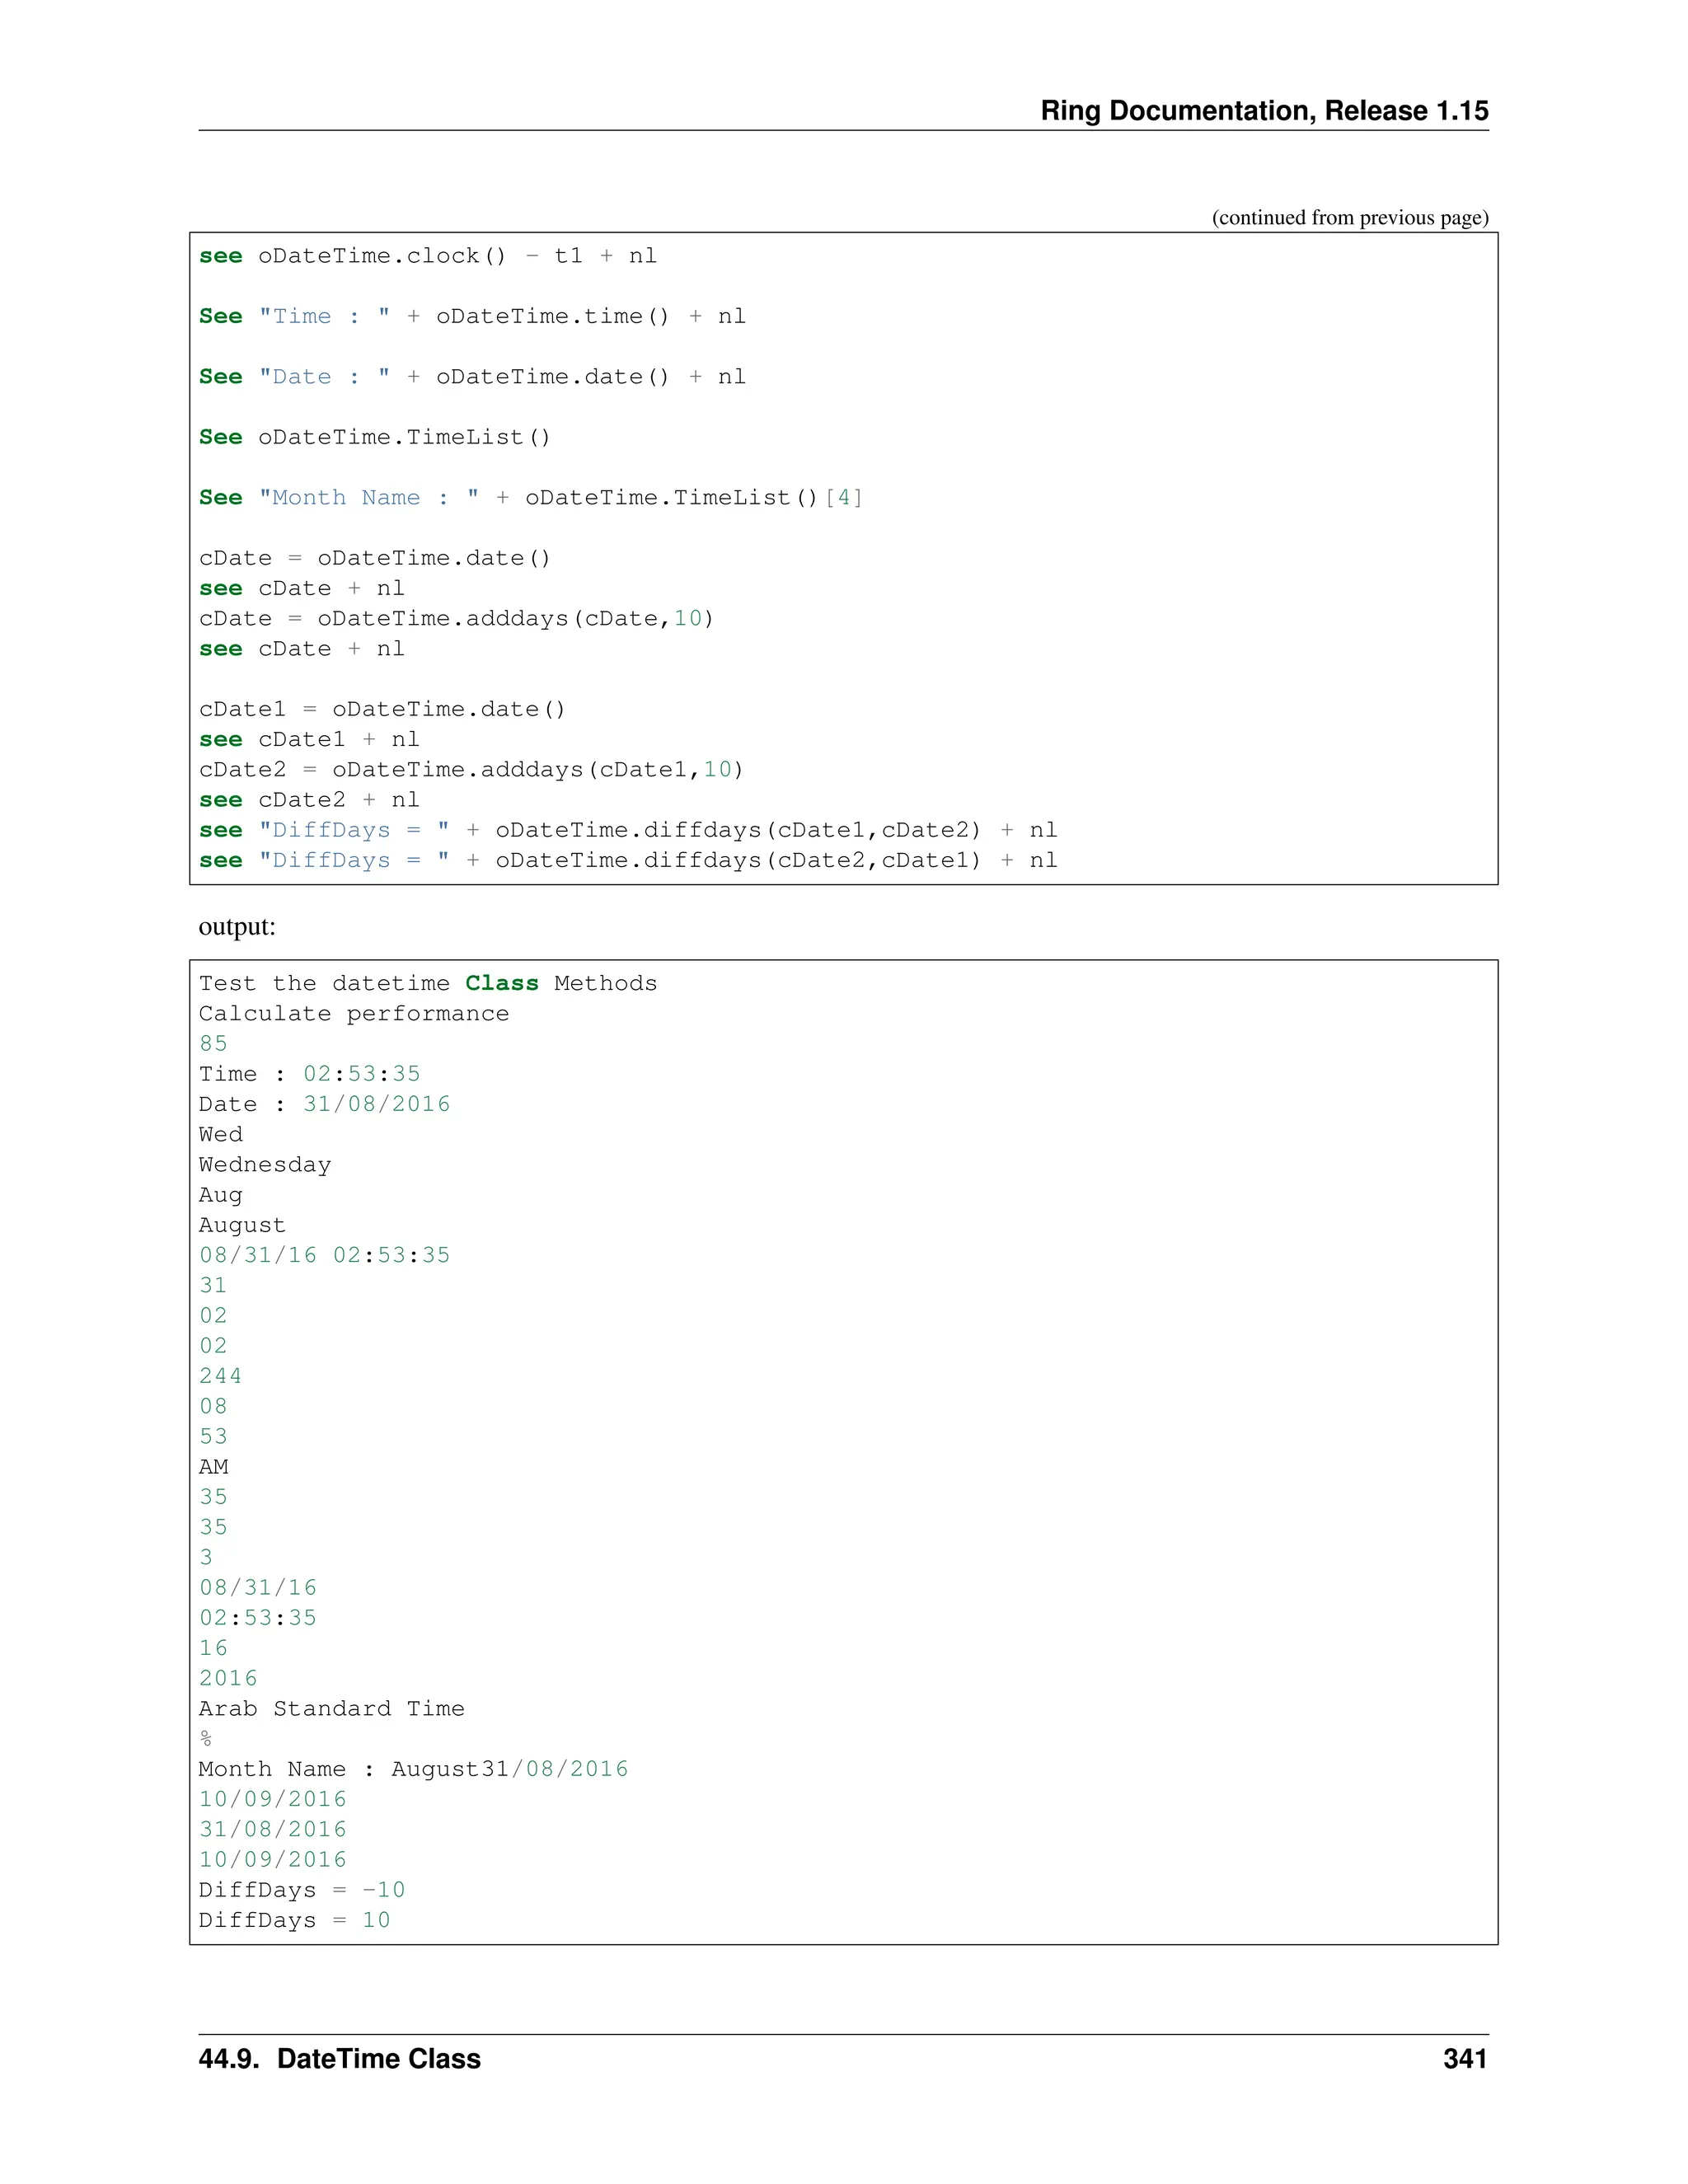This screenshot has height=2184, width=1688.
Task: Click the oDateTime.clock() code line
Action: [x=427, y=256]
